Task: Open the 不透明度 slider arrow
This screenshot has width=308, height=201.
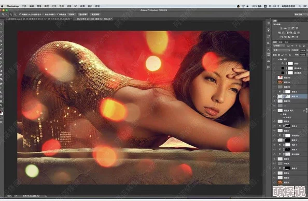Action: [307, 50]
